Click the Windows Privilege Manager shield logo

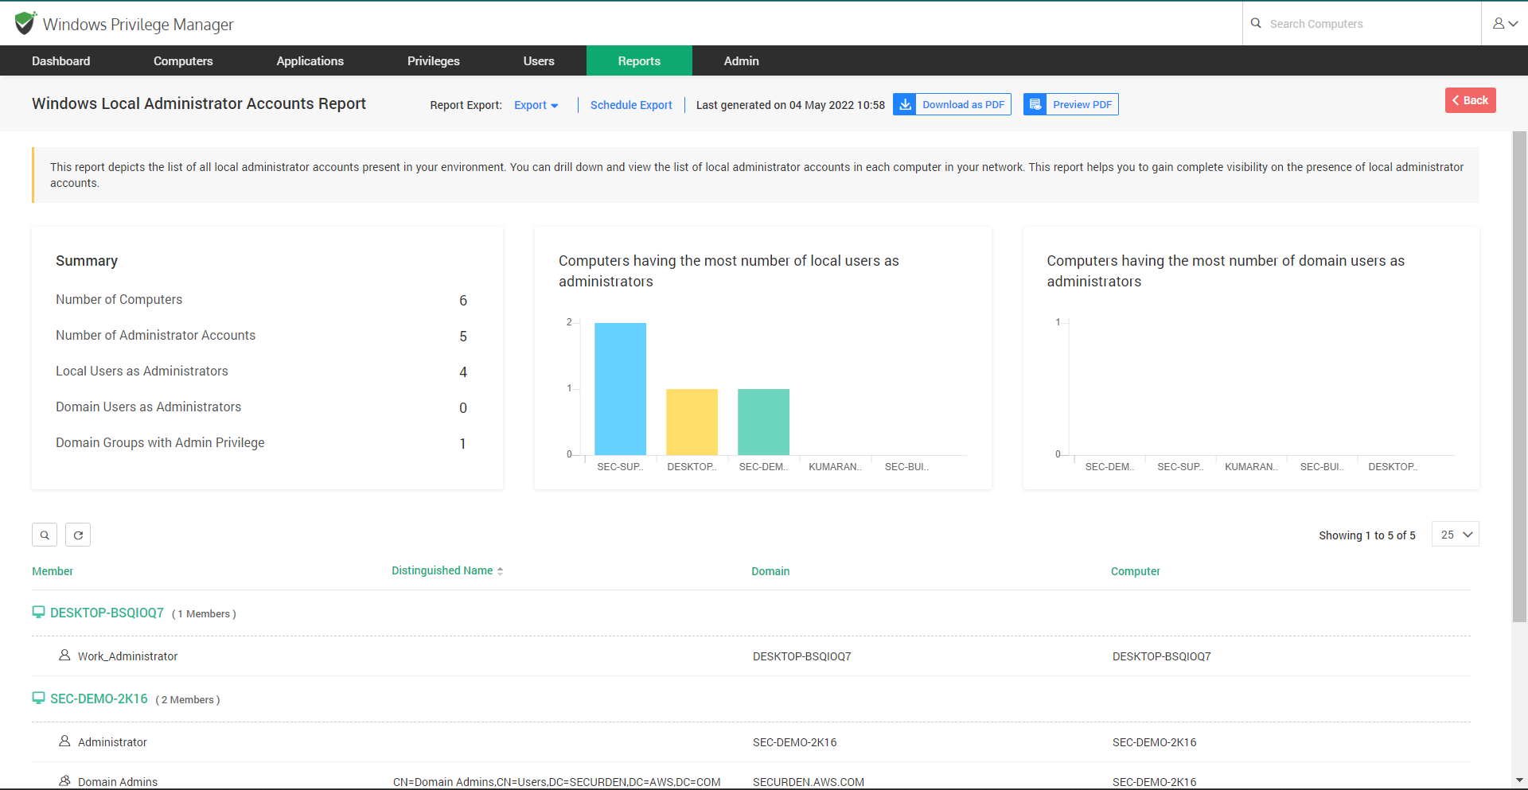24,23
